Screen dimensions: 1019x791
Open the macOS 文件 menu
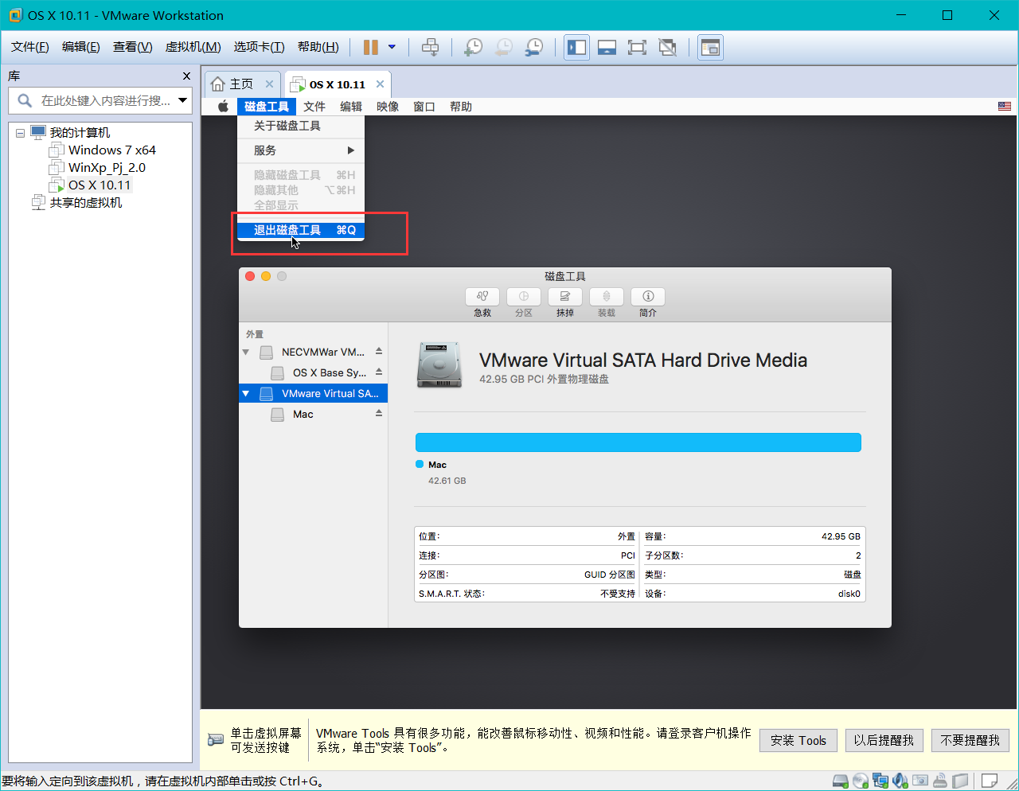[314, 107]
